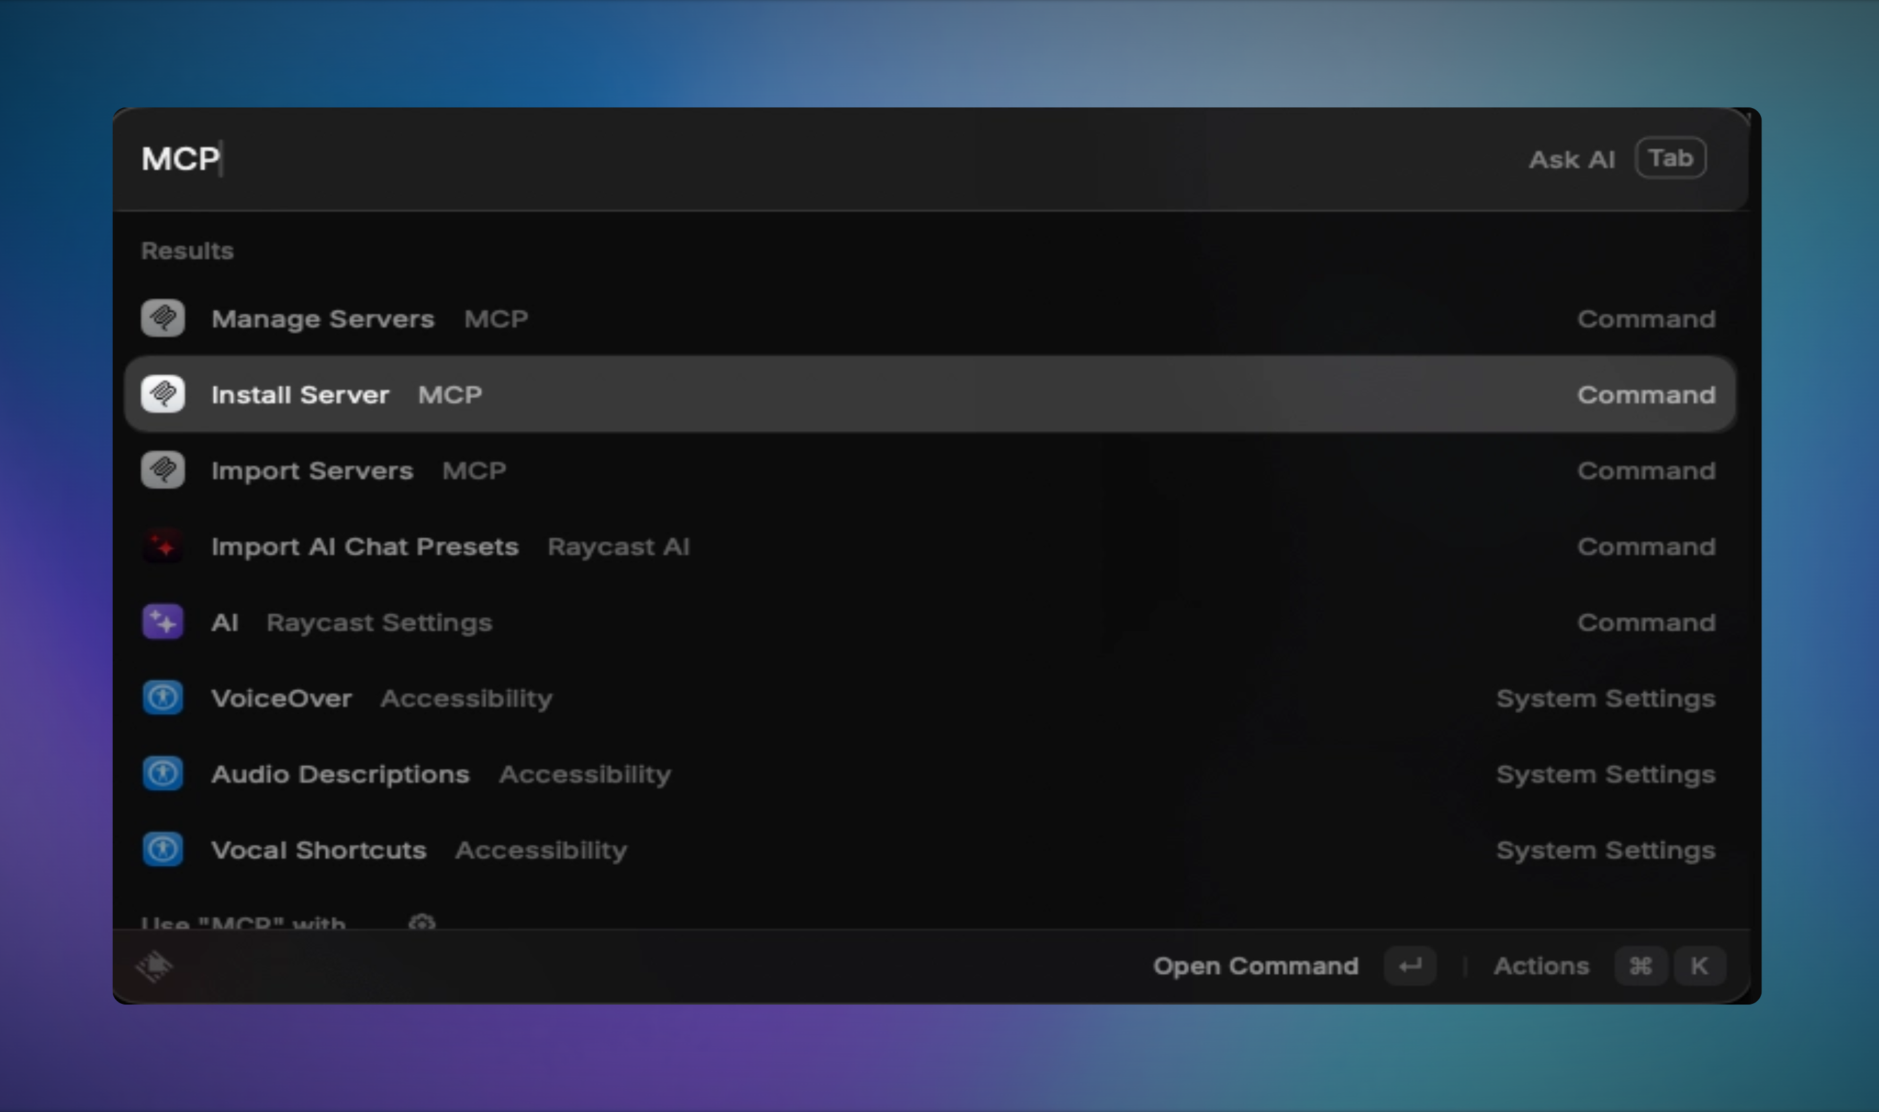Click the Raycast logo in bottom bar
This screenshot has height=1112, width=1879.
pos(154,966)
